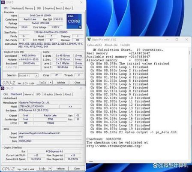Click the CPU-Z app icon in top window title bar
The height and width of the screenshot is (172, 192).
[x=3, y=2]
